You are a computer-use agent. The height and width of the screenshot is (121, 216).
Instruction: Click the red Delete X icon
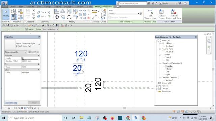[88, 18]
